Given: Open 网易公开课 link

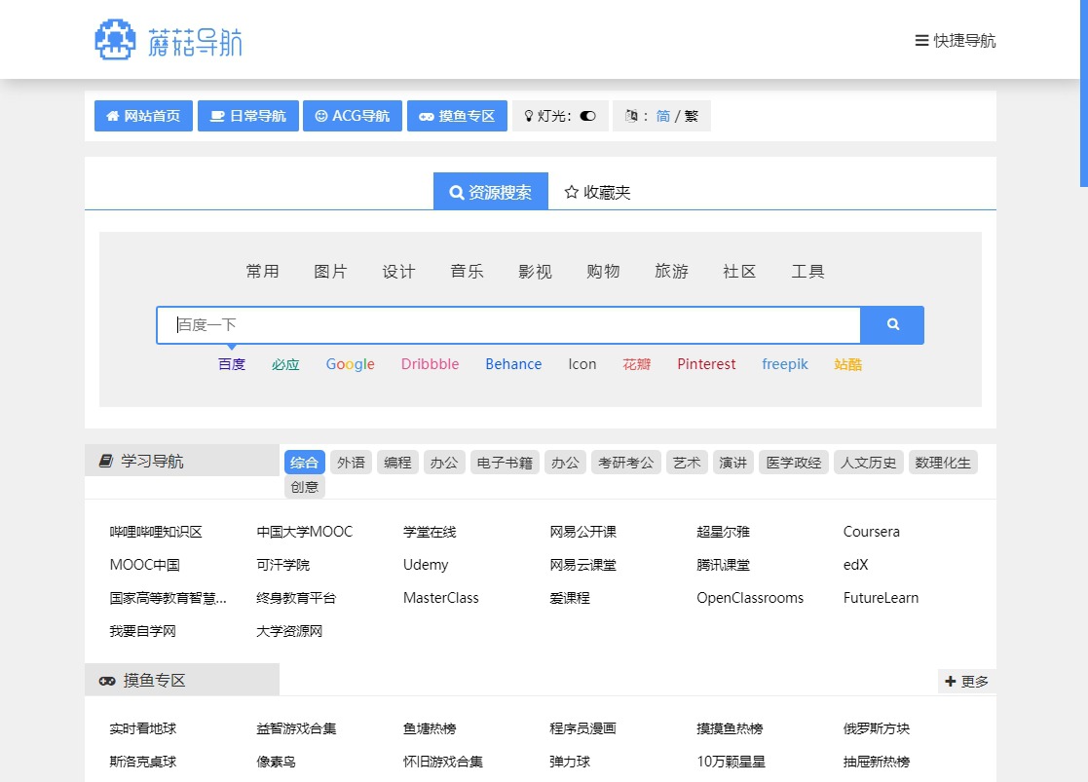Looking at the screenshot, I should click(582, 532).
